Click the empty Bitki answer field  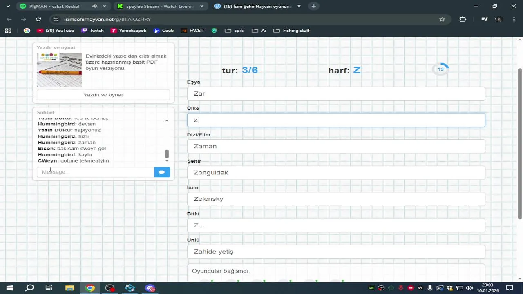coord(336,225)
